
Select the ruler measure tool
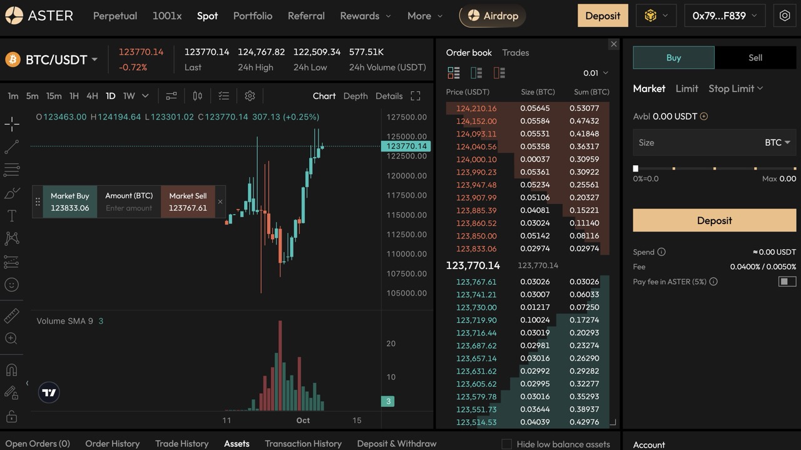[x=12, y=316]
